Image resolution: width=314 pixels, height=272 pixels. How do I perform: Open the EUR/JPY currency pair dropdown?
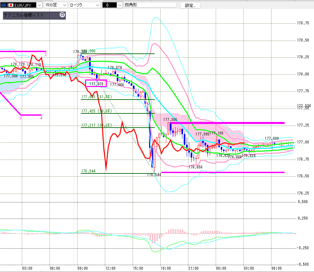[x=40, y=5]
